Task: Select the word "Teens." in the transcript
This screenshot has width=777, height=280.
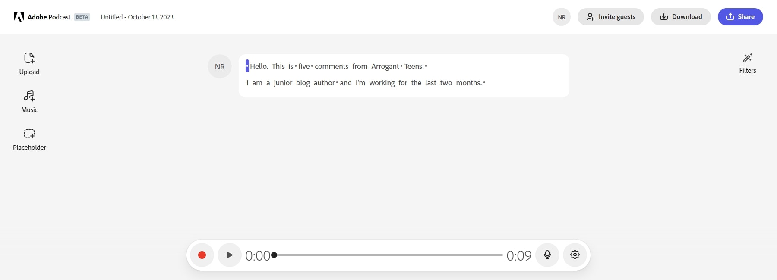Action: tap(414, 66)
